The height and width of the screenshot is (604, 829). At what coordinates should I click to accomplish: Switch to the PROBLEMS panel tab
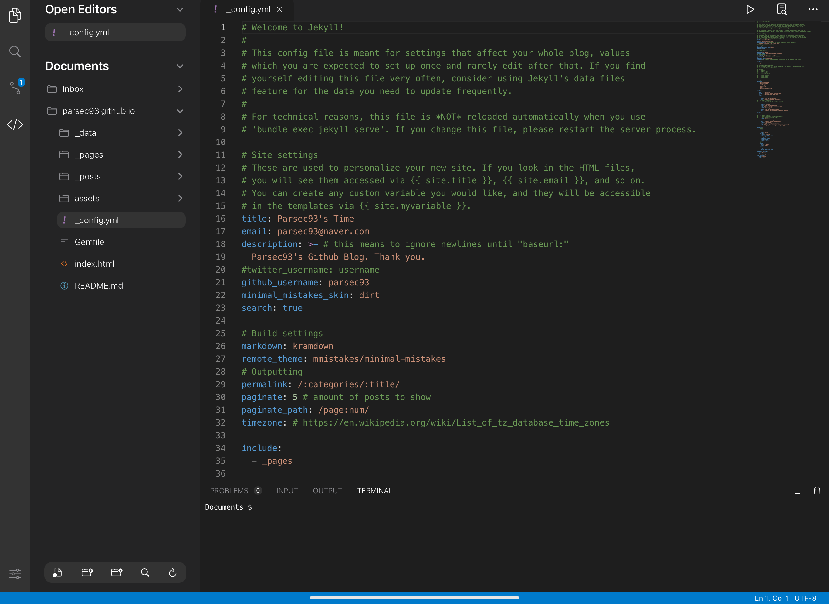(229, 491)
